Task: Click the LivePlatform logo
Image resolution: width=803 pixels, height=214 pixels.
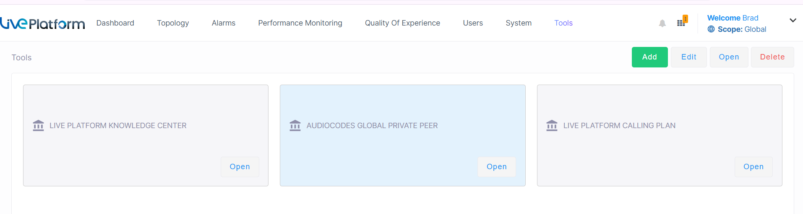Action: [42, 23]
